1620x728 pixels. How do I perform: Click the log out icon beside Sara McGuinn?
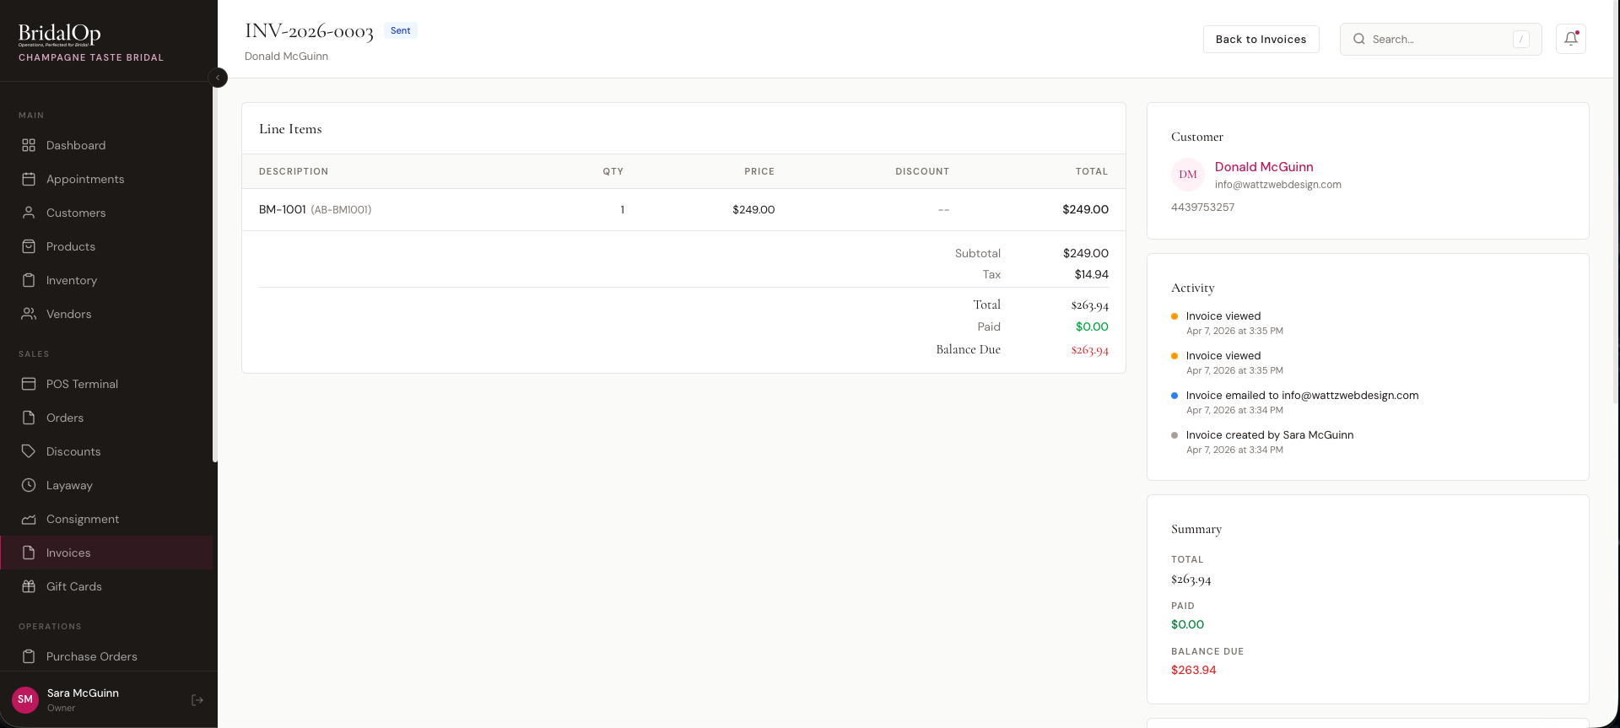197,700
